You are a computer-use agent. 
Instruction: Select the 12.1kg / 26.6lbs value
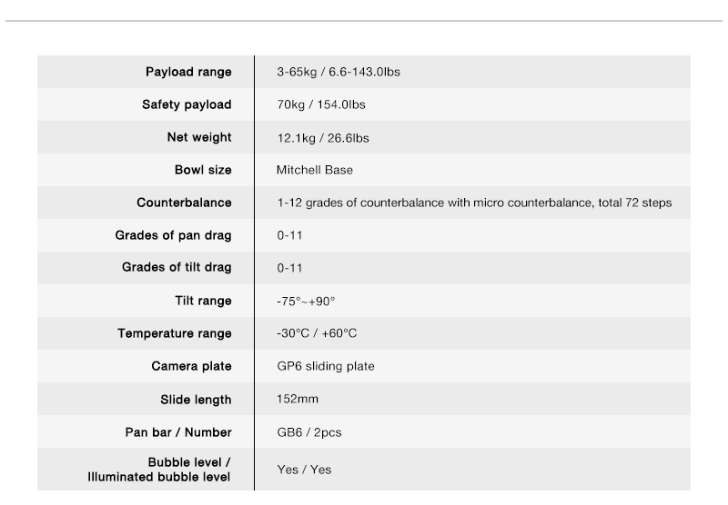323,138
